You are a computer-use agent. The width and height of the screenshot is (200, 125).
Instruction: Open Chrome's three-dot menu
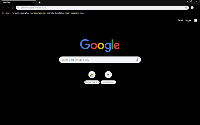click(197, 7)
